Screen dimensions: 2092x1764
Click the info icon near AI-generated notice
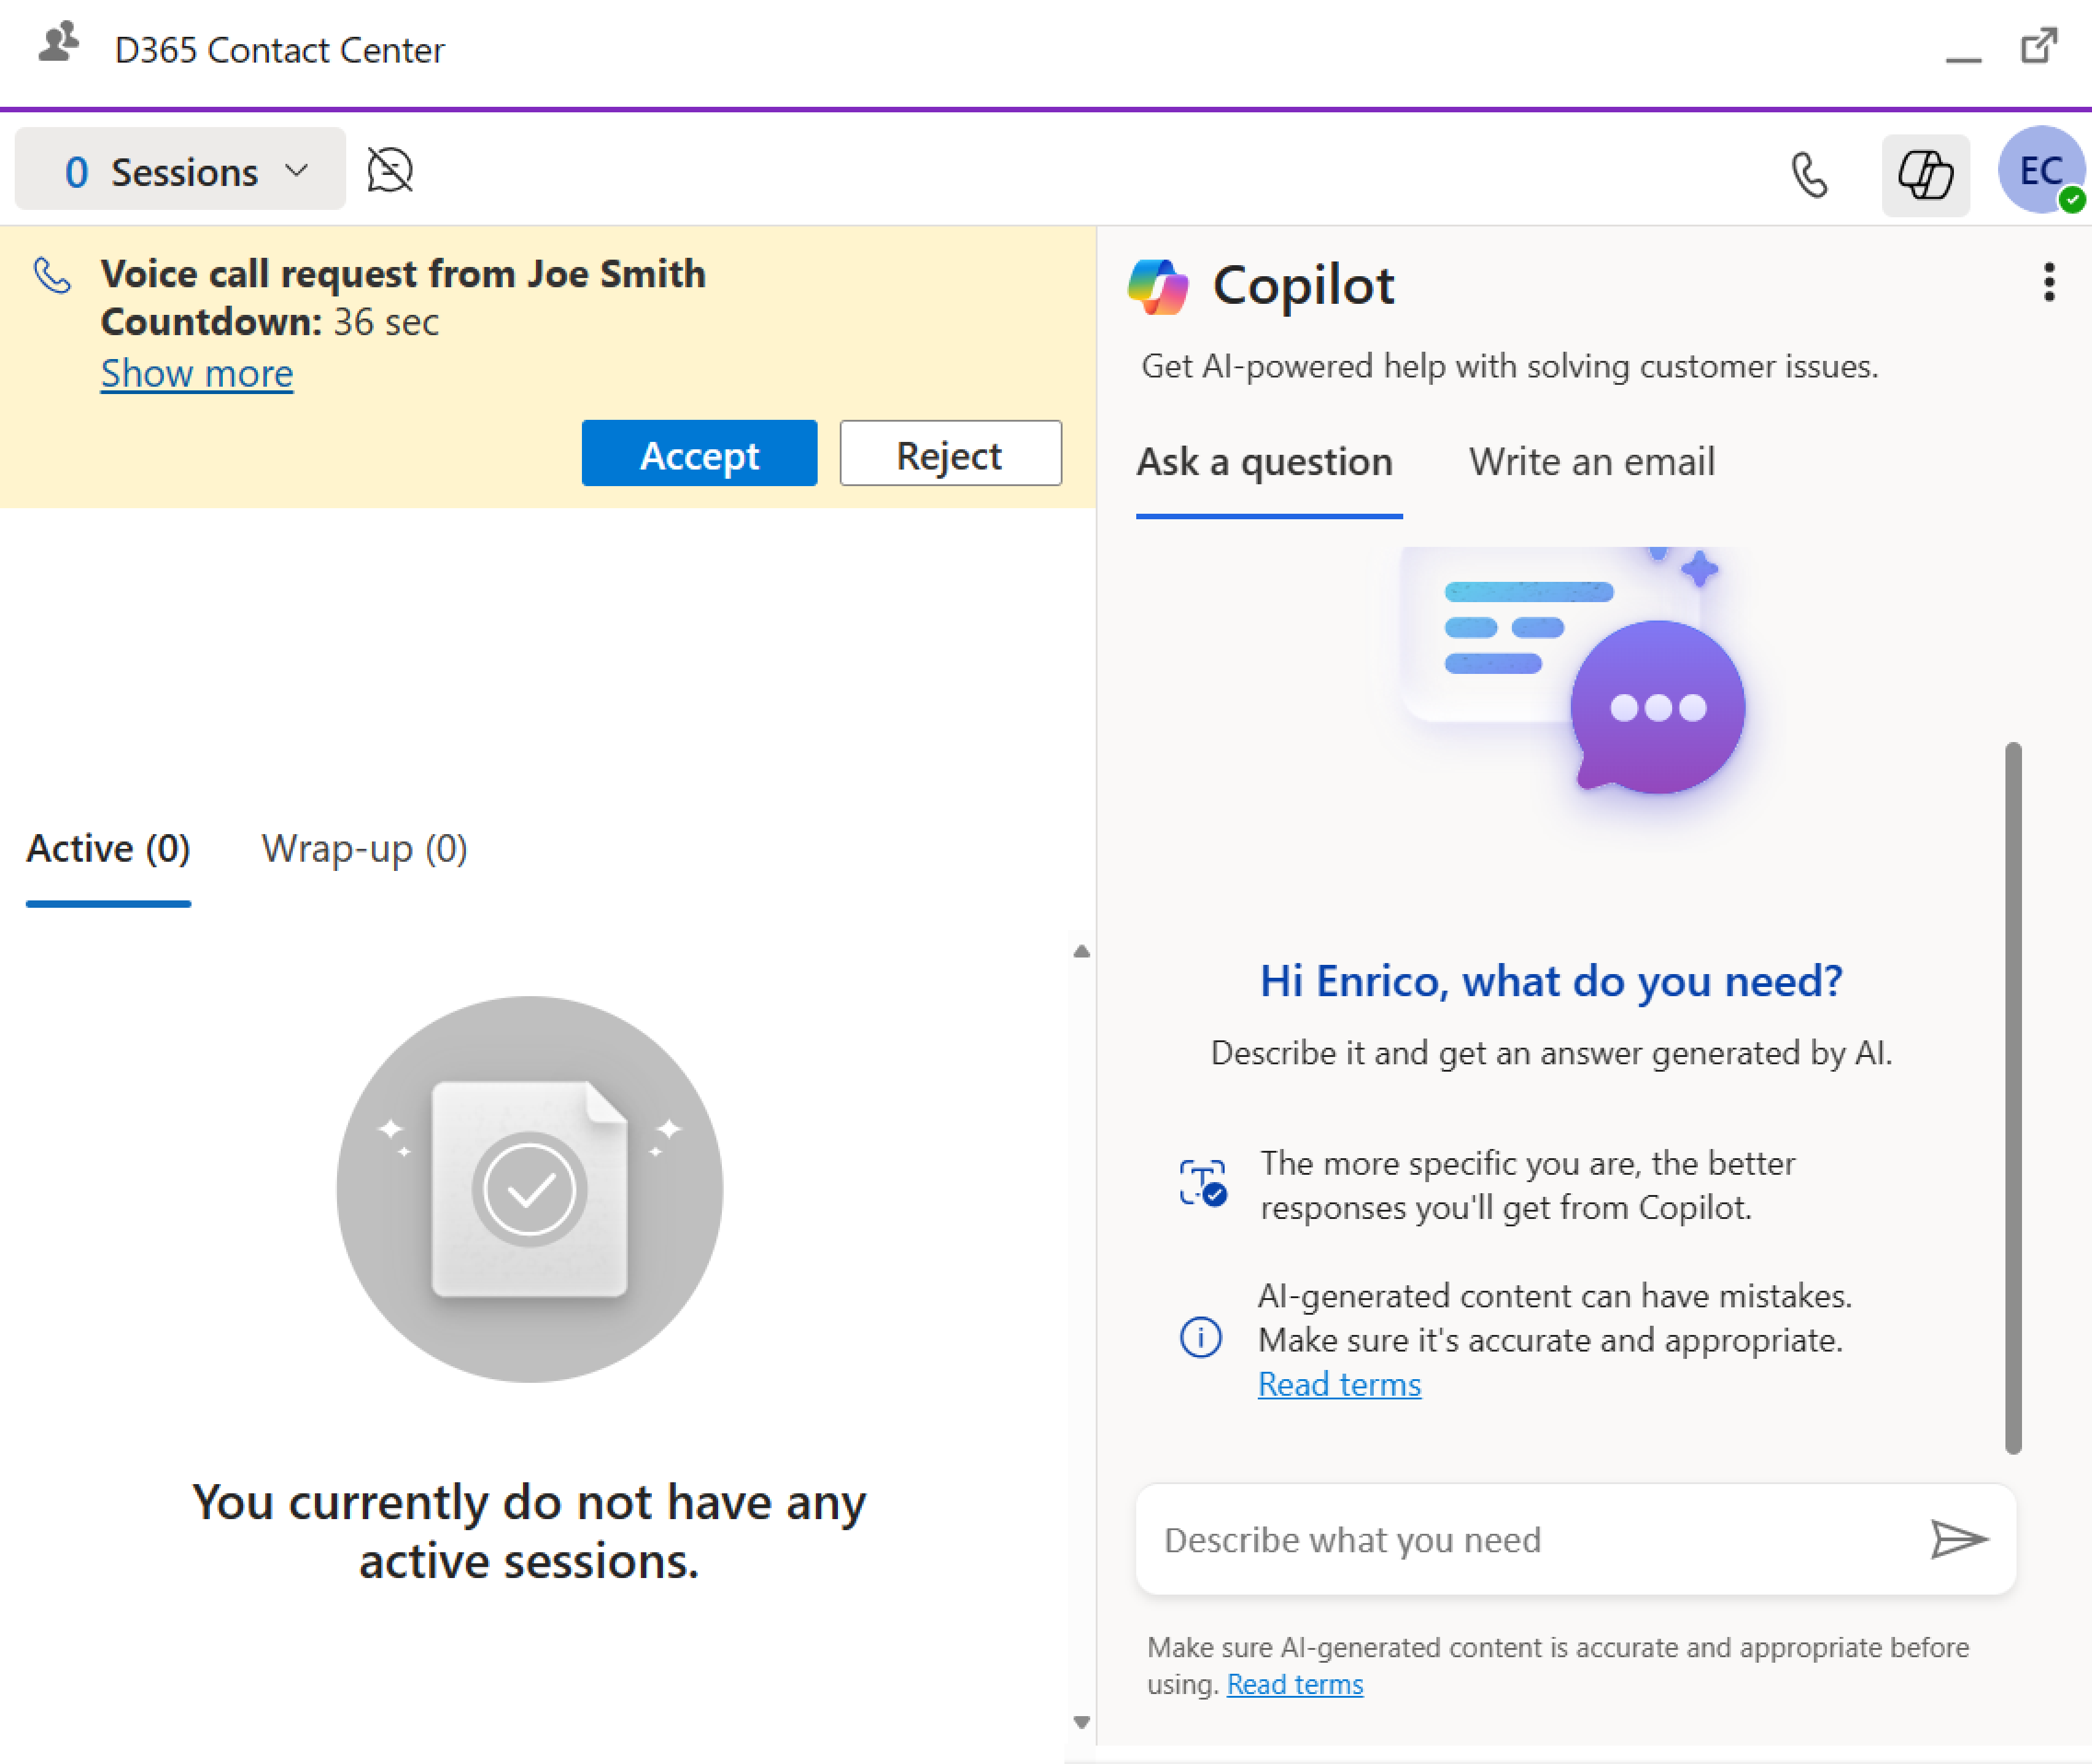tap(1200, 1337)
